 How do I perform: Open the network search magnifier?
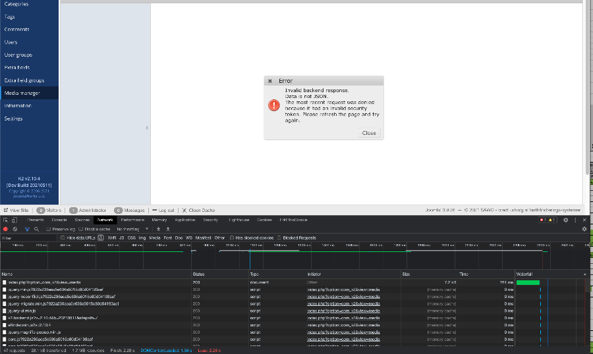click(36, 229)
